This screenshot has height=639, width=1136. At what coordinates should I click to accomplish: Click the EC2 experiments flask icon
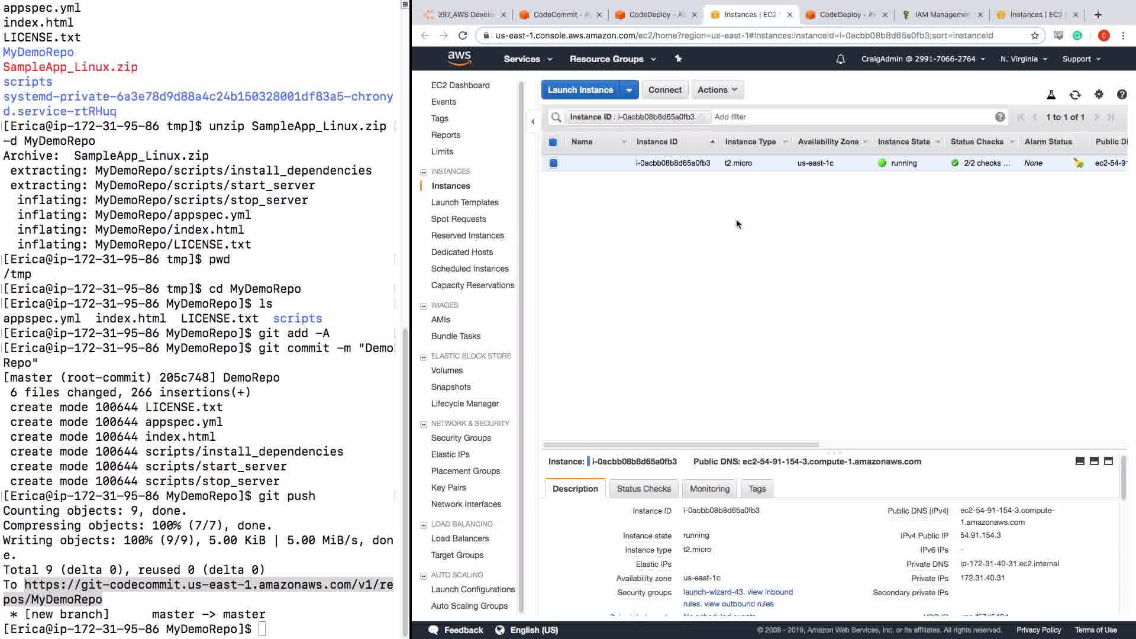pyautogui.click(x=1051, y=95)
